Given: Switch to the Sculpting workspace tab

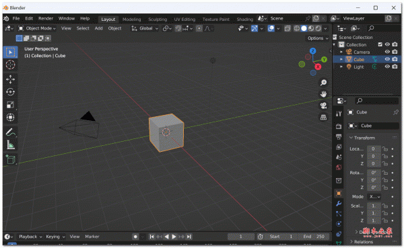Looking at the screenshot, I should click(158, 19).
